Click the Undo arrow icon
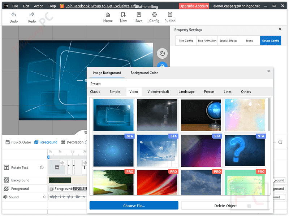The width and height of the screenshot is (289, 216). [x=13, y=14]
